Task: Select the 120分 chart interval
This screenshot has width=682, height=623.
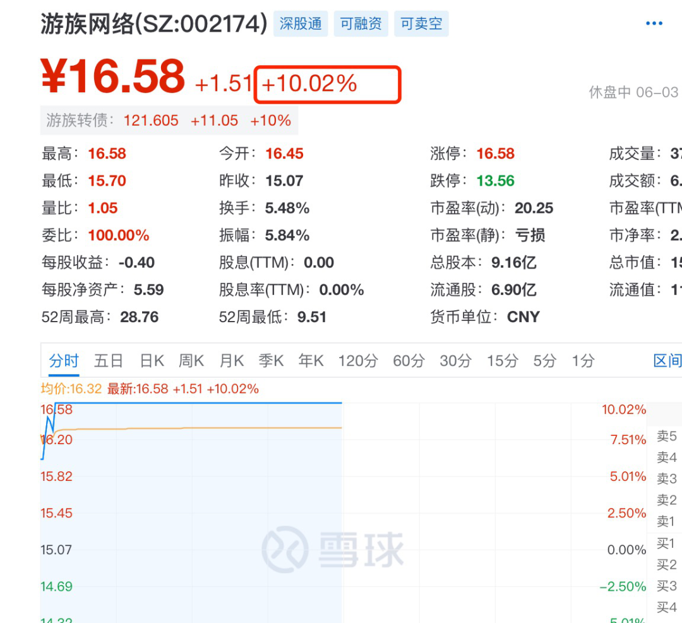Action: (x=358, y=361)
